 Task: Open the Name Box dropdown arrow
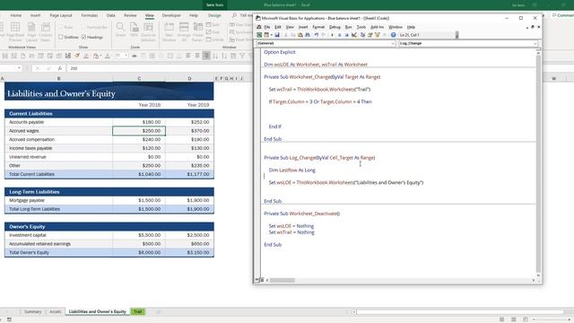click(x=19, y=68)
